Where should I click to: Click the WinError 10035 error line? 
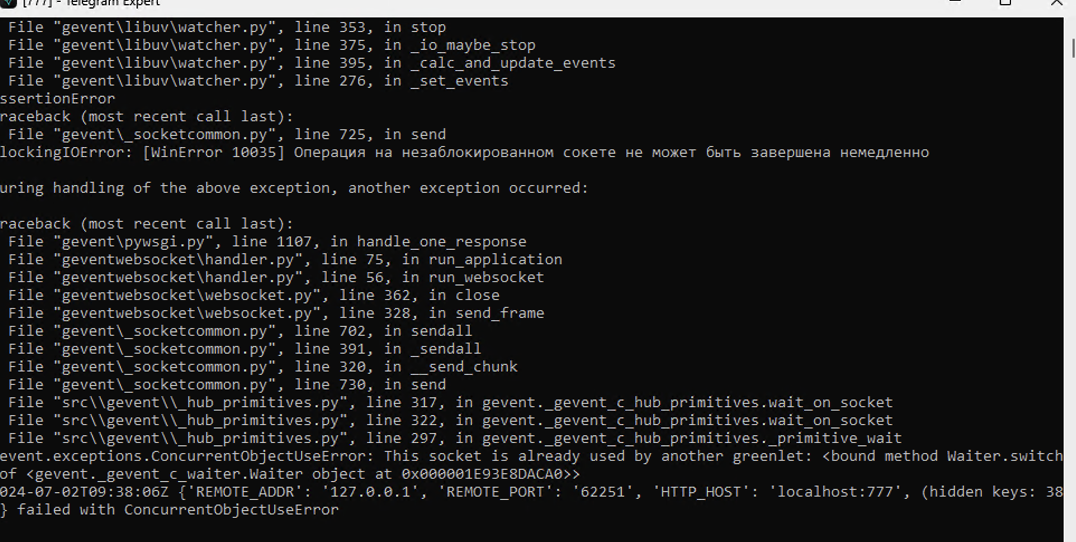[464, 153]
